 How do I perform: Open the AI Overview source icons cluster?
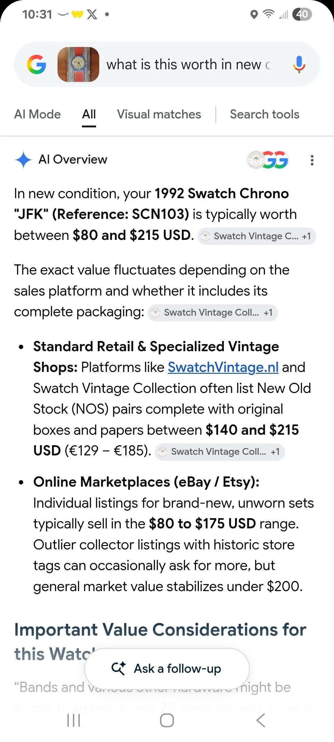[268, 160]
